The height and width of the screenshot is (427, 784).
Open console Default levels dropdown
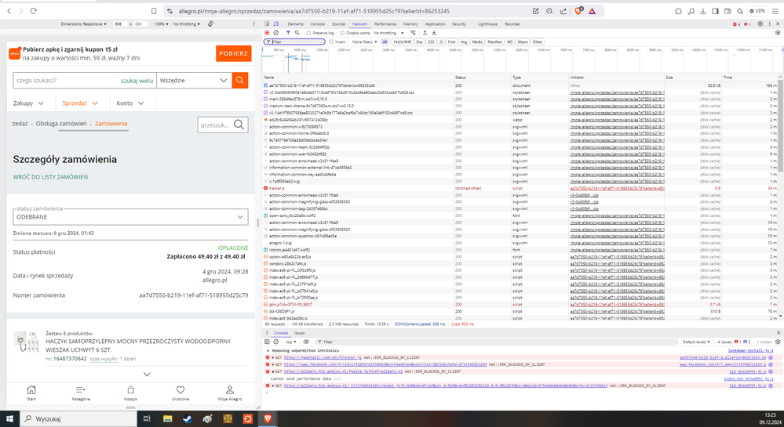696,342
